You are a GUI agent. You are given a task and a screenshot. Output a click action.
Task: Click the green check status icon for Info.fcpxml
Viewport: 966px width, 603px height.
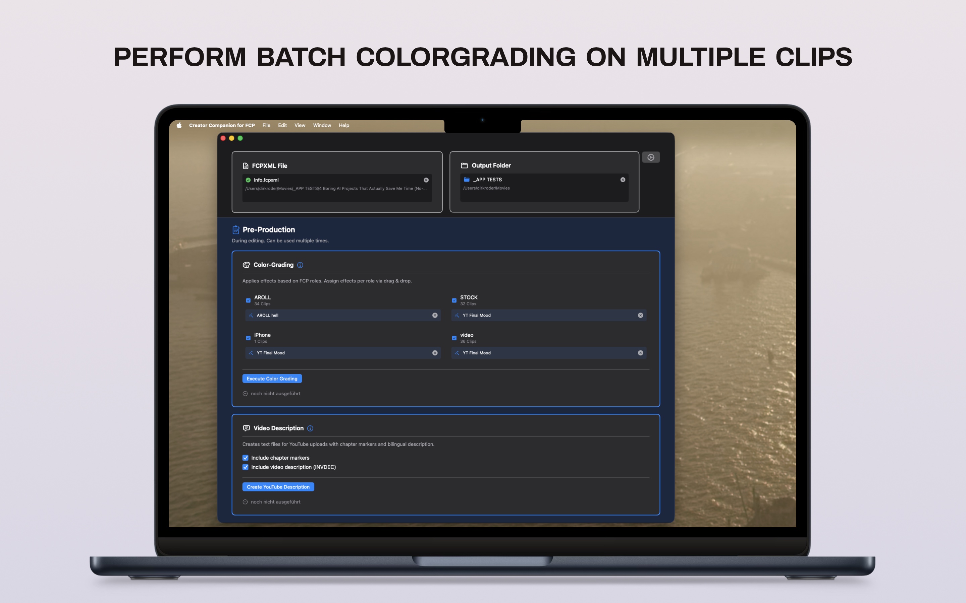click(248, 180)
